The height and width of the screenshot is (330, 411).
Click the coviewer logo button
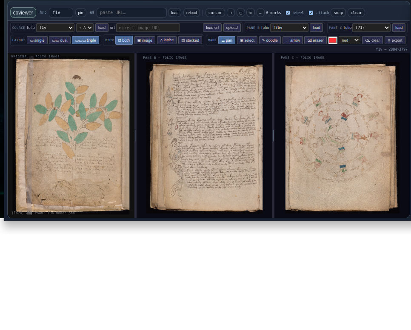23,13
